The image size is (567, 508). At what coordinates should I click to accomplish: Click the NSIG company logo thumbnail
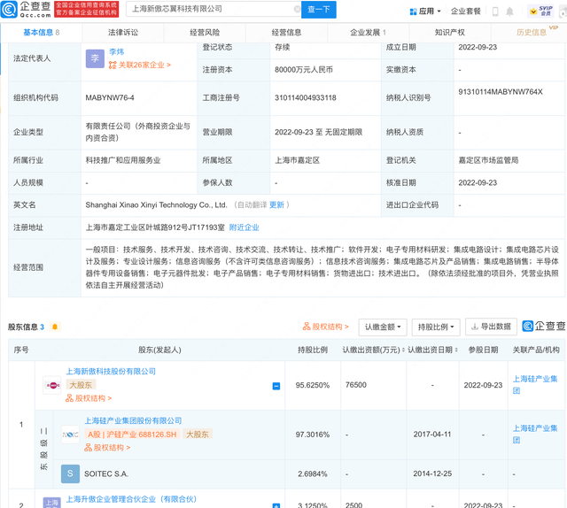(x=71, y=435)
